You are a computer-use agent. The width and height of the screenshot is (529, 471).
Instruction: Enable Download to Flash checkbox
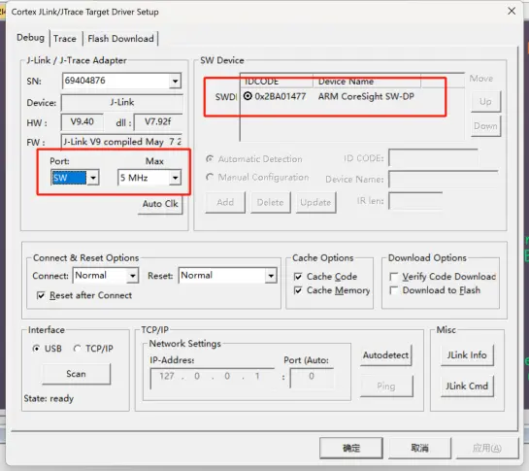coord(393,290)
